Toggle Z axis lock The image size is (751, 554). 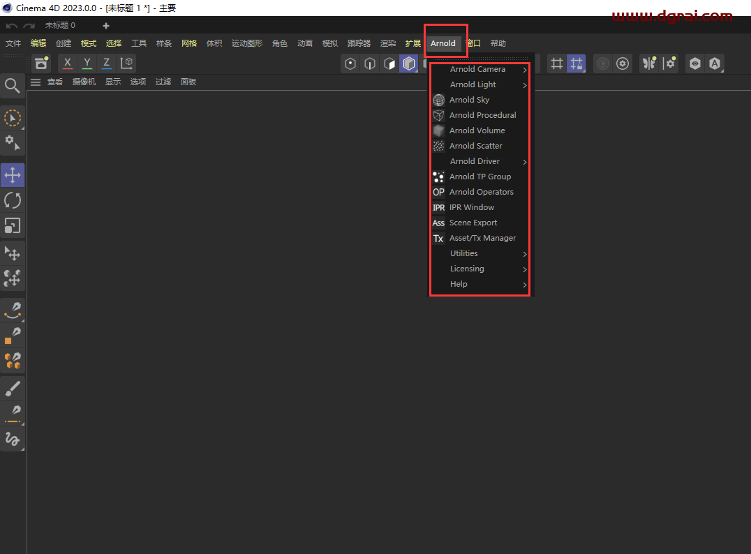[x=106, y=63]
